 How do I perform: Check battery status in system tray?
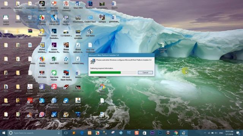coord(213,133)
